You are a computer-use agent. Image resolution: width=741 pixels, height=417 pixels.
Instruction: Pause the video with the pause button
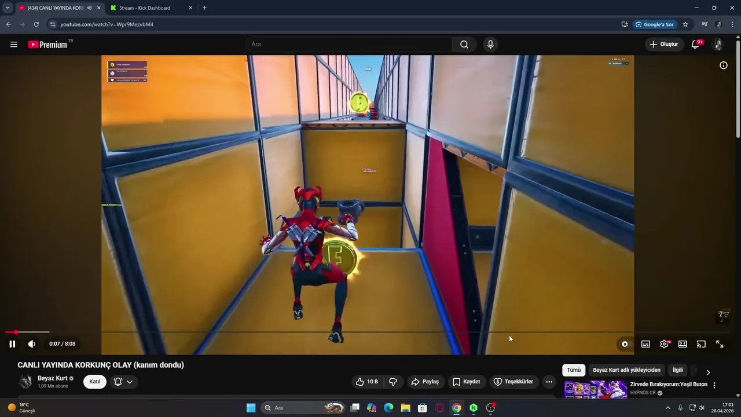point(12,344)
